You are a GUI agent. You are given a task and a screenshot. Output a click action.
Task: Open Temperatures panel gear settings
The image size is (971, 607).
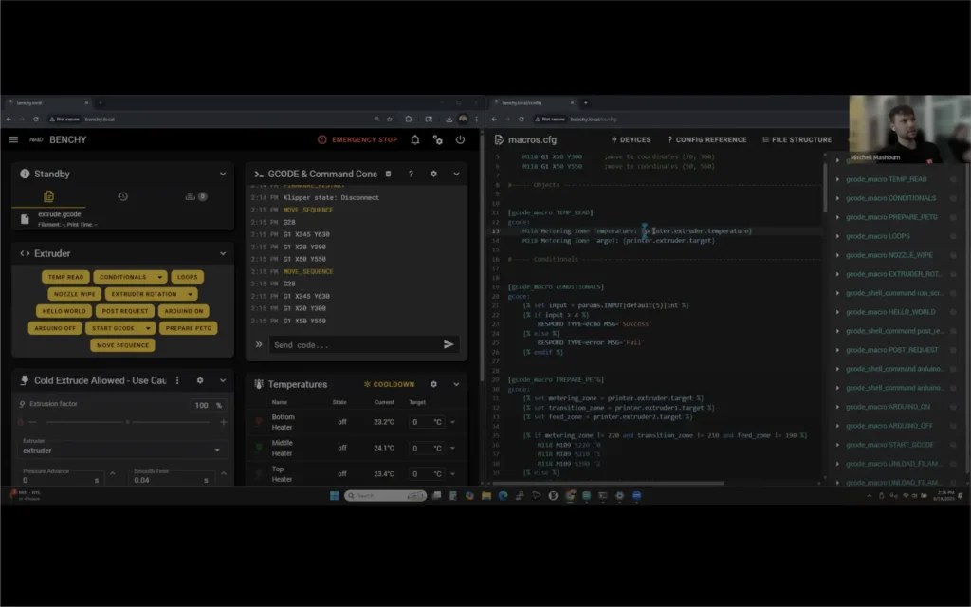(433, 384)
